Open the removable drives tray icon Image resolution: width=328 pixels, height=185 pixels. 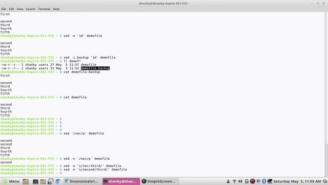click(247, 181)
